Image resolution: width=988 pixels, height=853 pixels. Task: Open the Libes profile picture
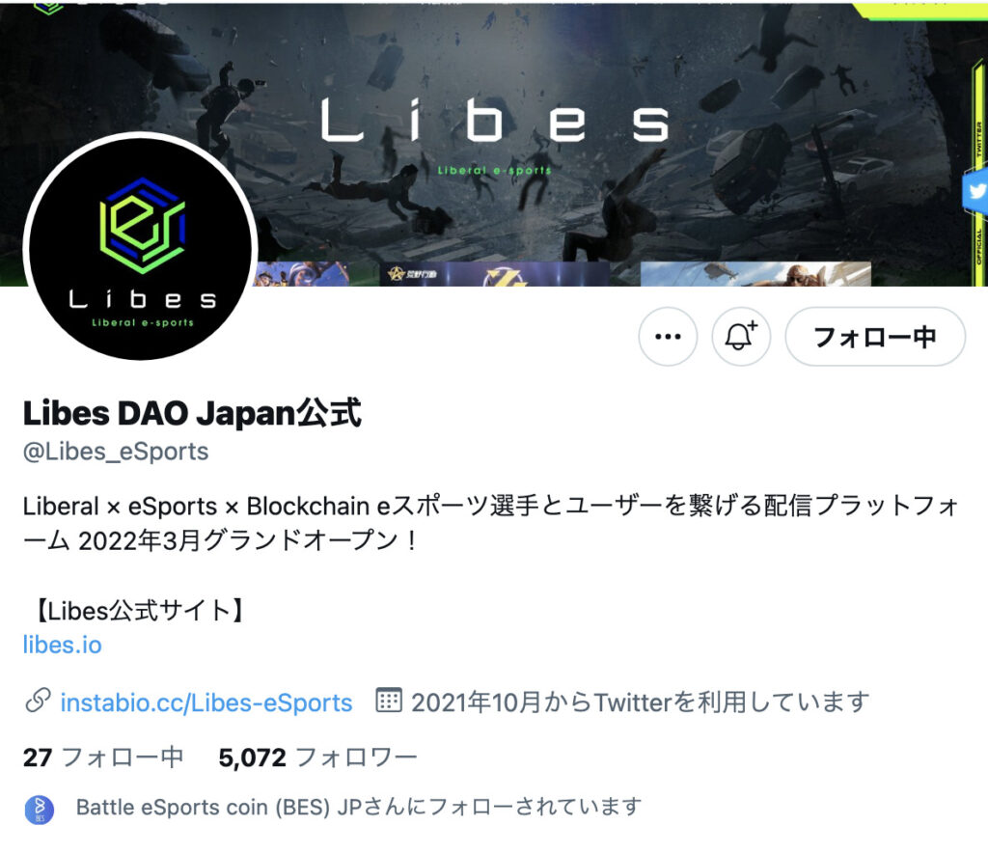141,248
